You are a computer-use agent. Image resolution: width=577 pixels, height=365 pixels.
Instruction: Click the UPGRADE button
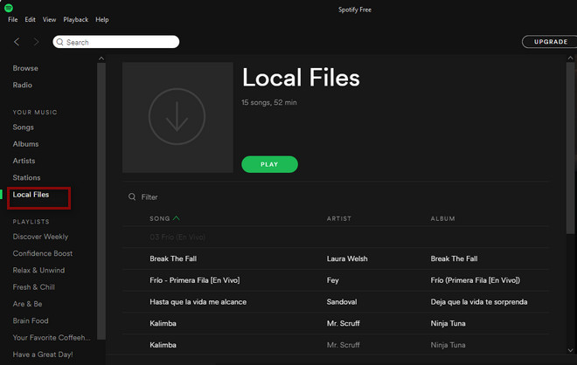point(550,42)
